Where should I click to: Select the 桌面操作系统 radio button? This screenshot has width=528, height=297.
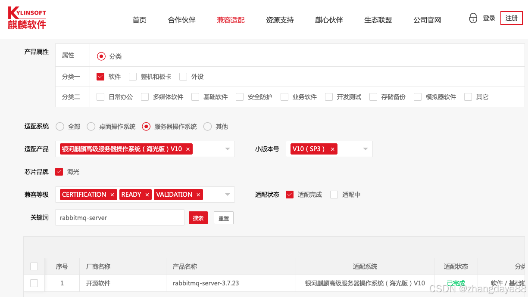(x=91, y=127)
